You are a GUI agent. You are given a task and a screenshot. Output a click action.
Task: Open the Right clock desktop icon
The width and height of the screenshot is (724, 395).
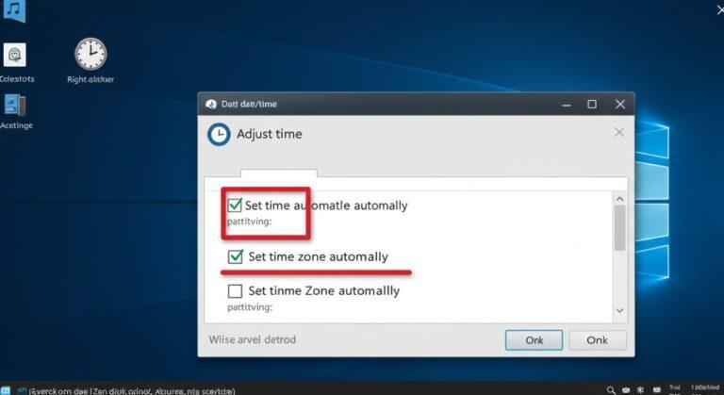(x=90, y=54)
